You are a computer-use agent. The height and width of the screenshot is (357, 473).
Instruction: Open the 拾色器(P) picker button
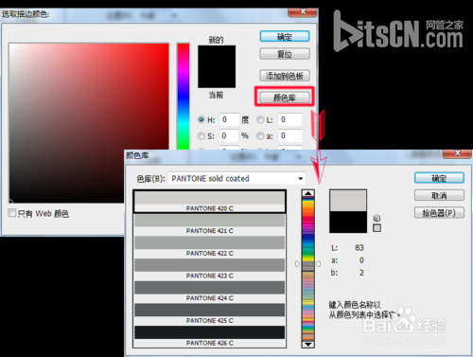pos(439,213)
